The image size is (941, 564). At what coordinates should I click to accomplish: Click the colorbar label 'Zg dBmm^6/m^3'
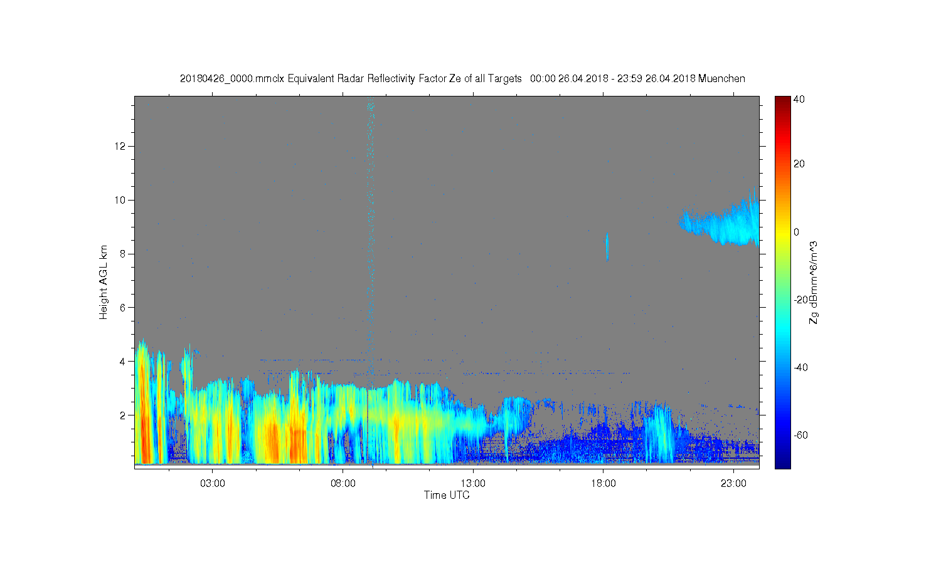point(814,282)
